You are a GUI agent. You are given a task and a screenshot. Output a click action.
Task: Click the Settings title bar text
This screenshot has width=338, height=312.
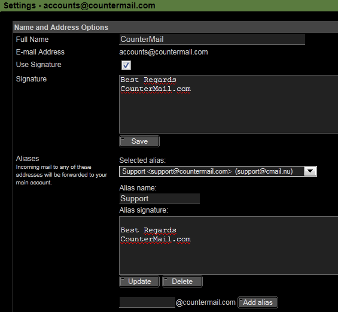(x=80, y=5)
